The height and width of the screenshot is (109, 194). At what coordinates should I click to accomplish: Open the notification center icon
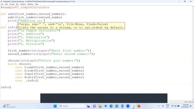tap(191, 106)
